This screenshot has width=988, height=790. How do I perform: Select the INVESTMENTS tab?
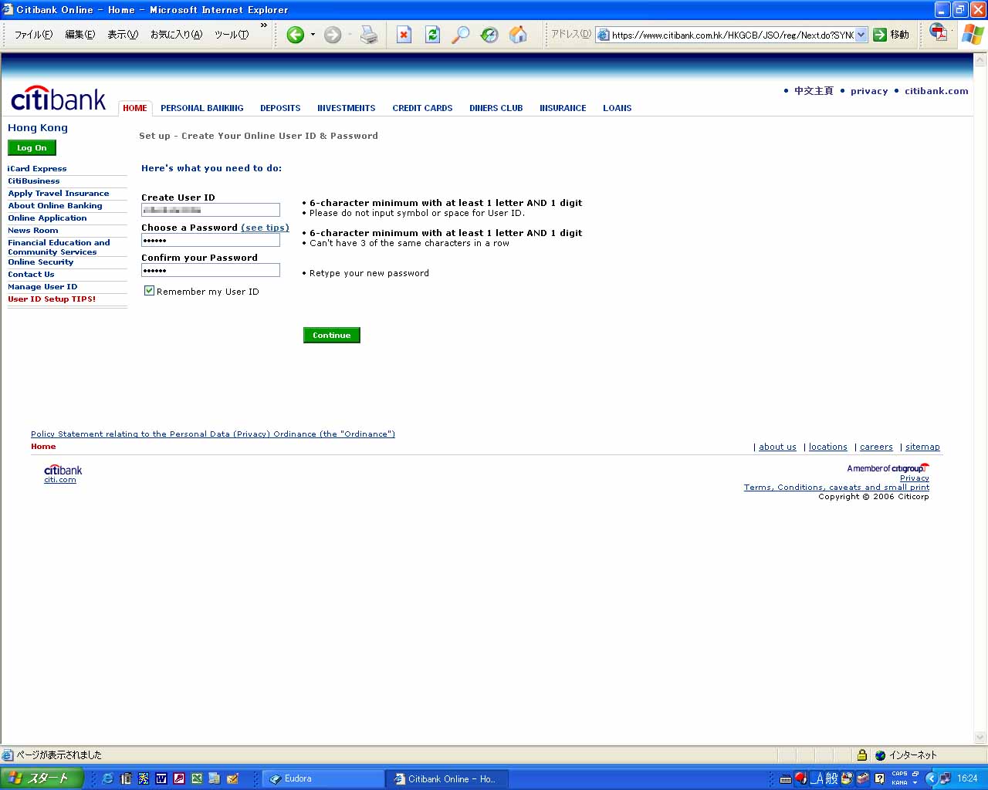tap(347, 108)
